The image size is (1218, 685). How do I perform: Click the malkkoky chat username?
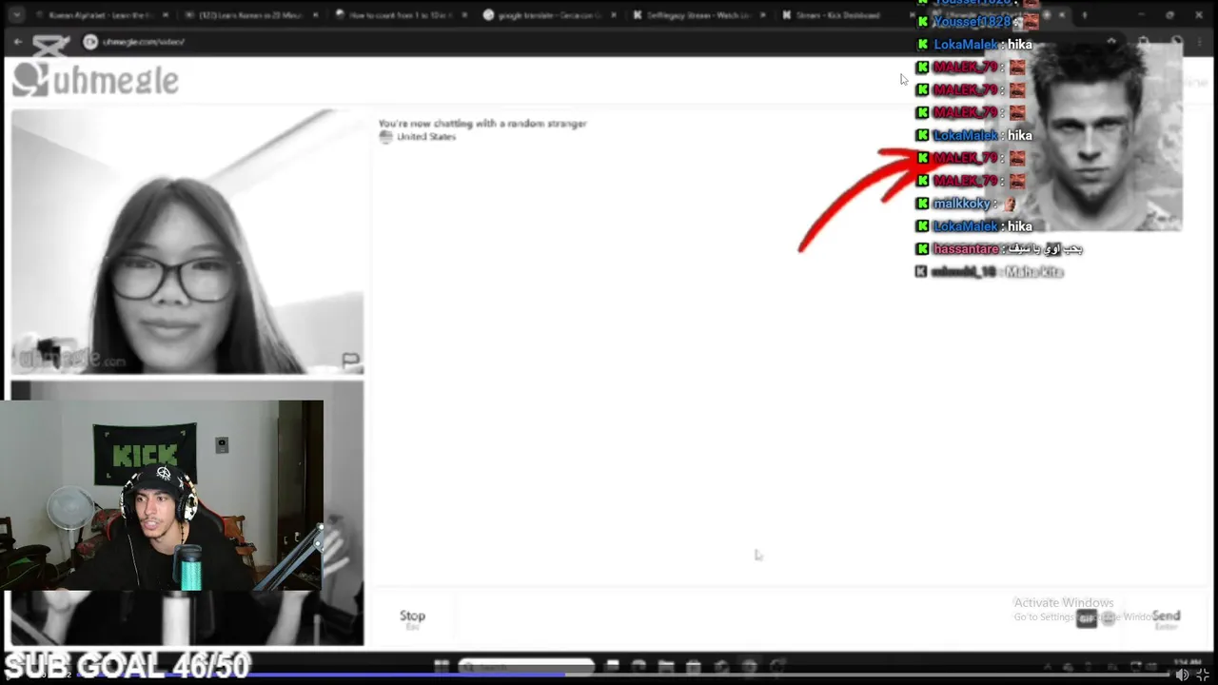pyautogui.click(x=962, y=204)
